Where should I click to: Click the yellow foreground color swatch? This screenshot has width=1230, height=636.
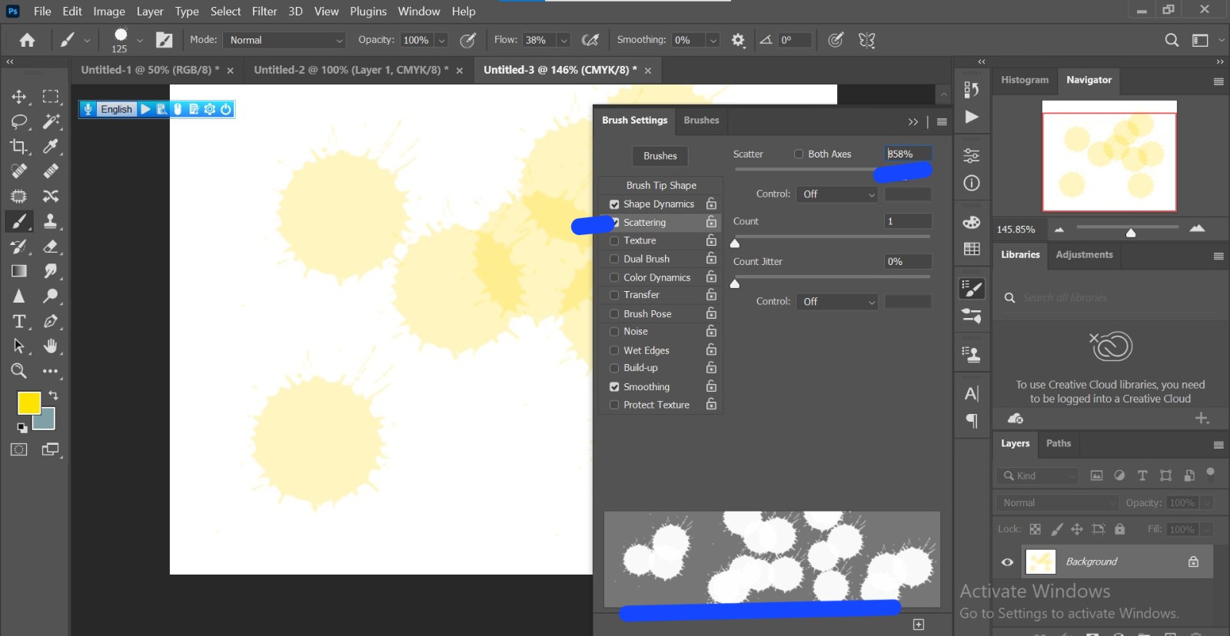point(29,402)
